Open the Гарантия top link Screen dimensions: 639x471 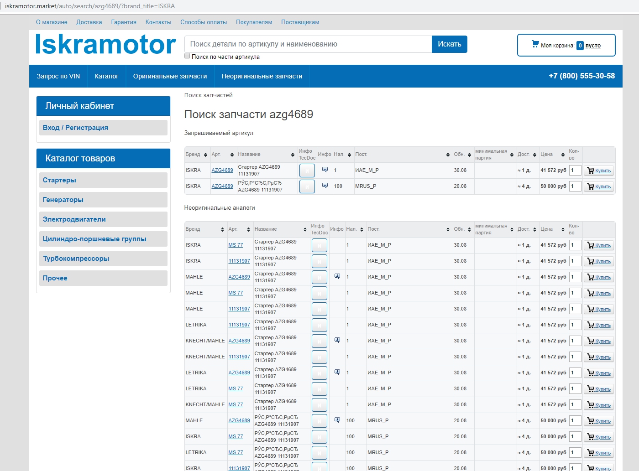[x=124, y=22]
